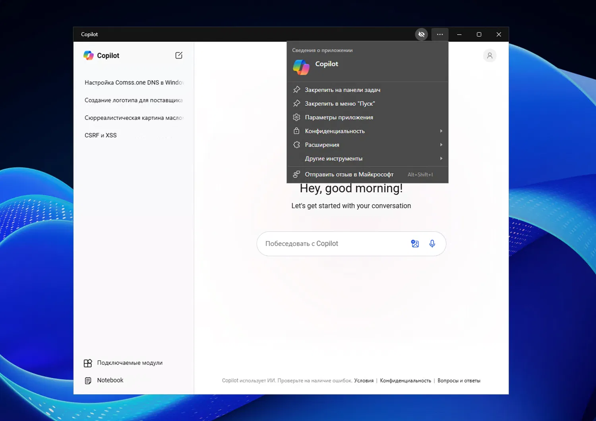Screen dimensions: 596x421
Task: Select 'Закрепить на панели задач' menu item
Action: point(368,90)
